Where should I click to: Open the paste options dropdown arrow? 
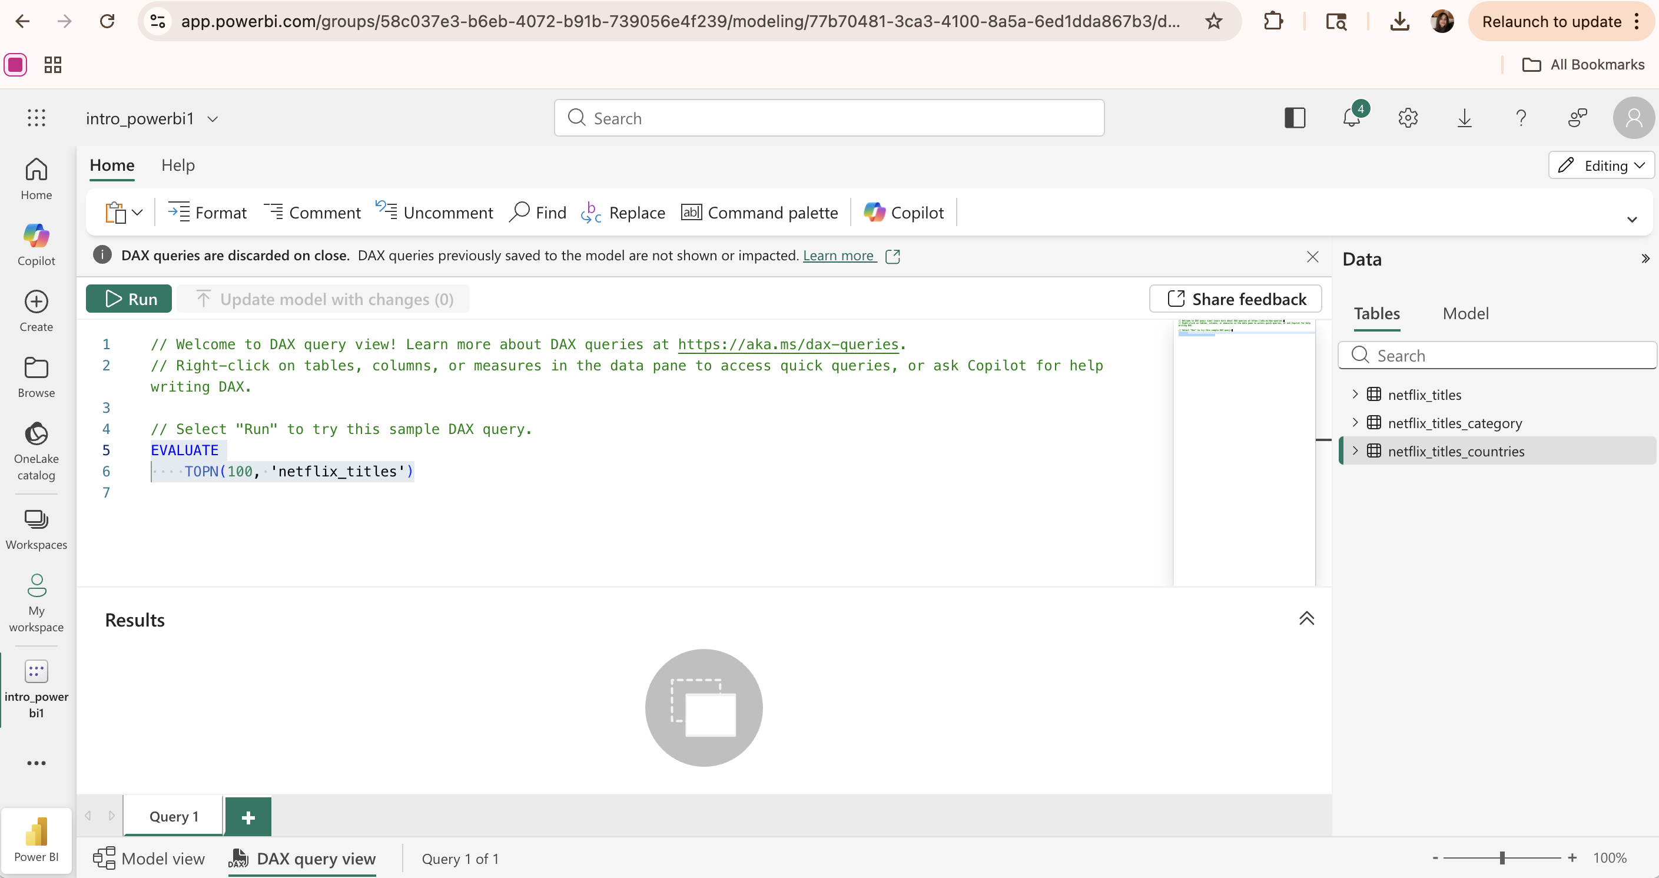tap(137, 212)
